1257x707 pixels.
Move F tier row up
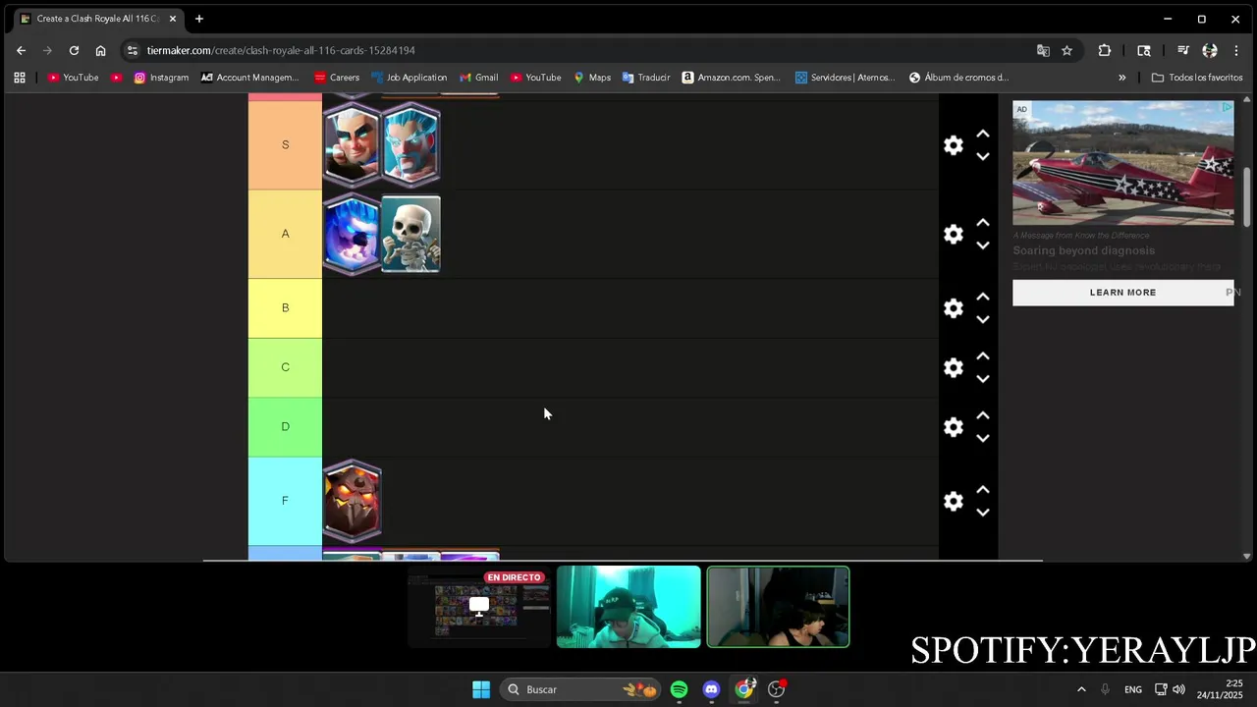983,489
